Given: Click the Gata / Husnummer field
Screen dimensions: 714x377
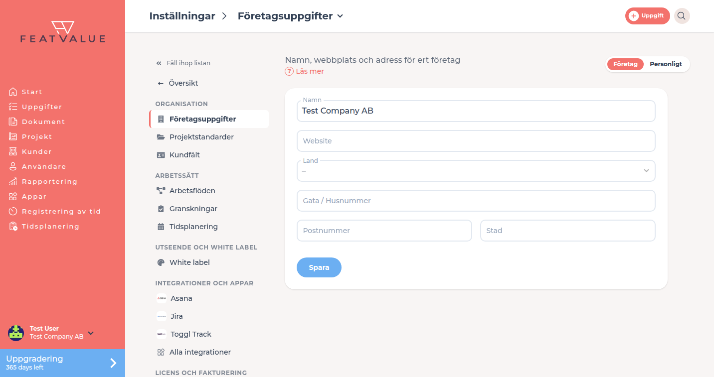Looking at the screenshot, I should (x=476, y=201).
